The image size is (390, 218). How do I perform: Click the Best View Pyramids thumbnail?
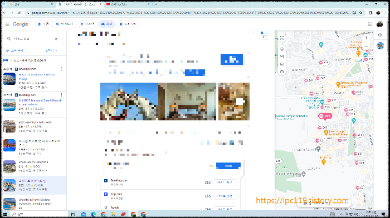(9, 126)
